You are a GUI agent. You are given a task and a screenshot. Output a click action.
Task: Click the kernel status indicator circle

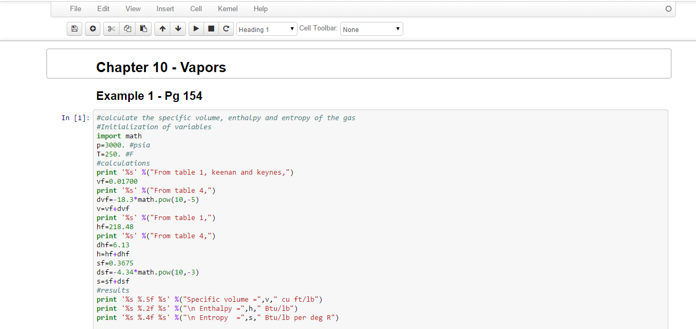[668, 9]
